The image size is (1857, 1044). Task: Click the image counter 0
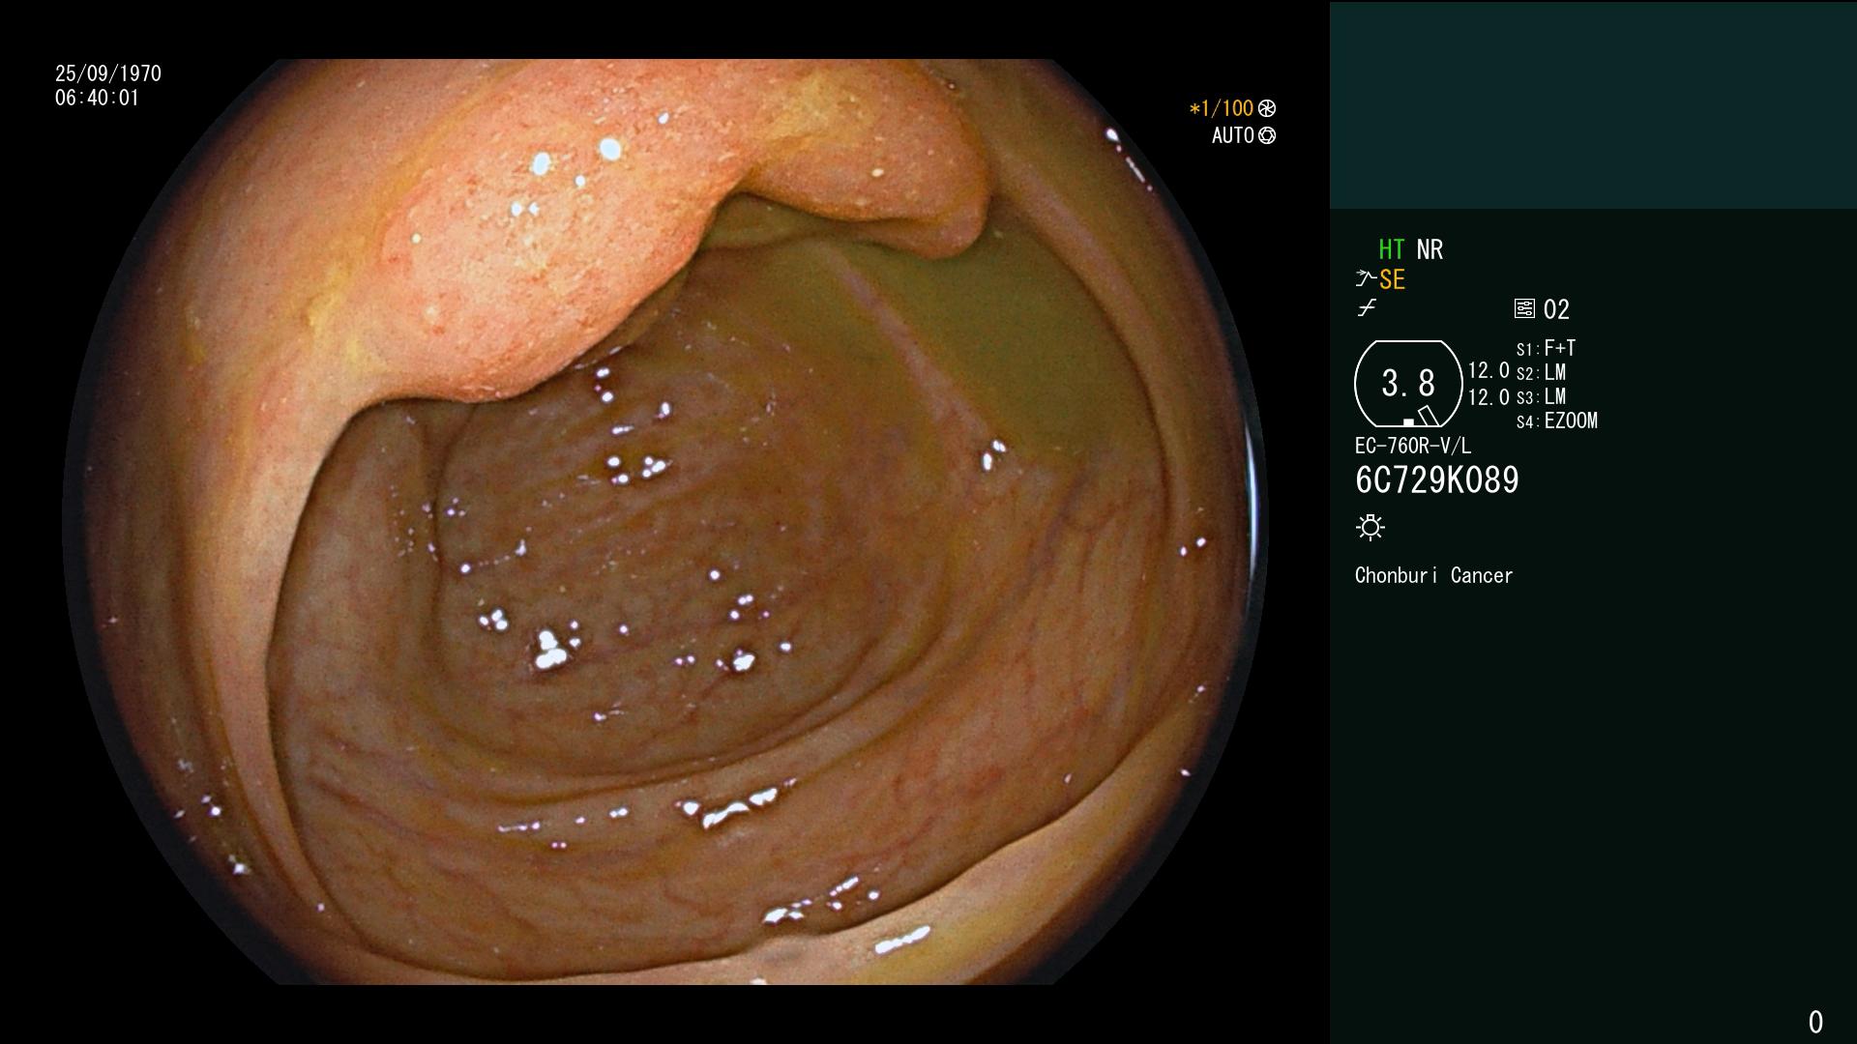[x=1815, y=1022]
